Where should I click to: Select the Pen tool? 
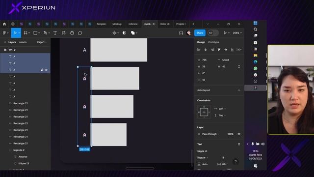(x=45, y=33)
